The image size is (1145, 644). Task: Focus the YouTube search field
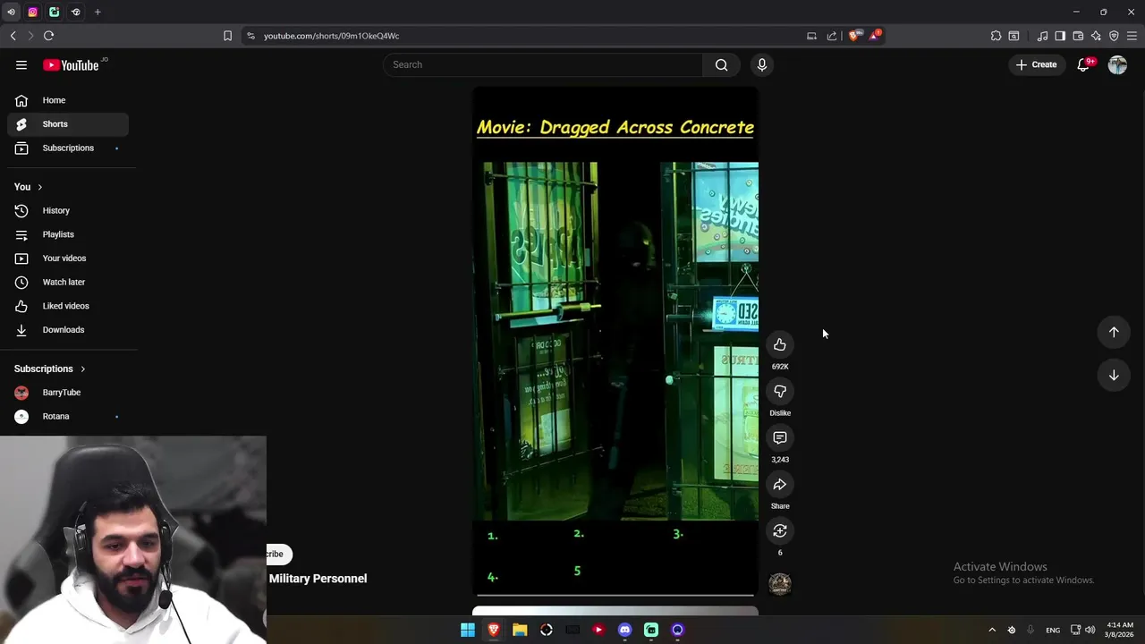544,64
